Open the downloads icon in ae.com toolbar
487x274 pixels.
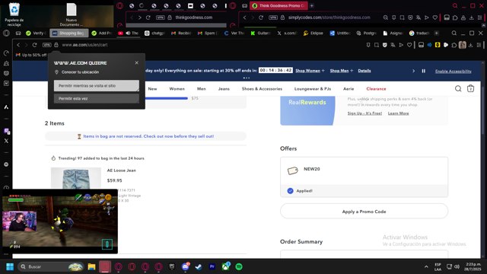click(x=471, y=45)
